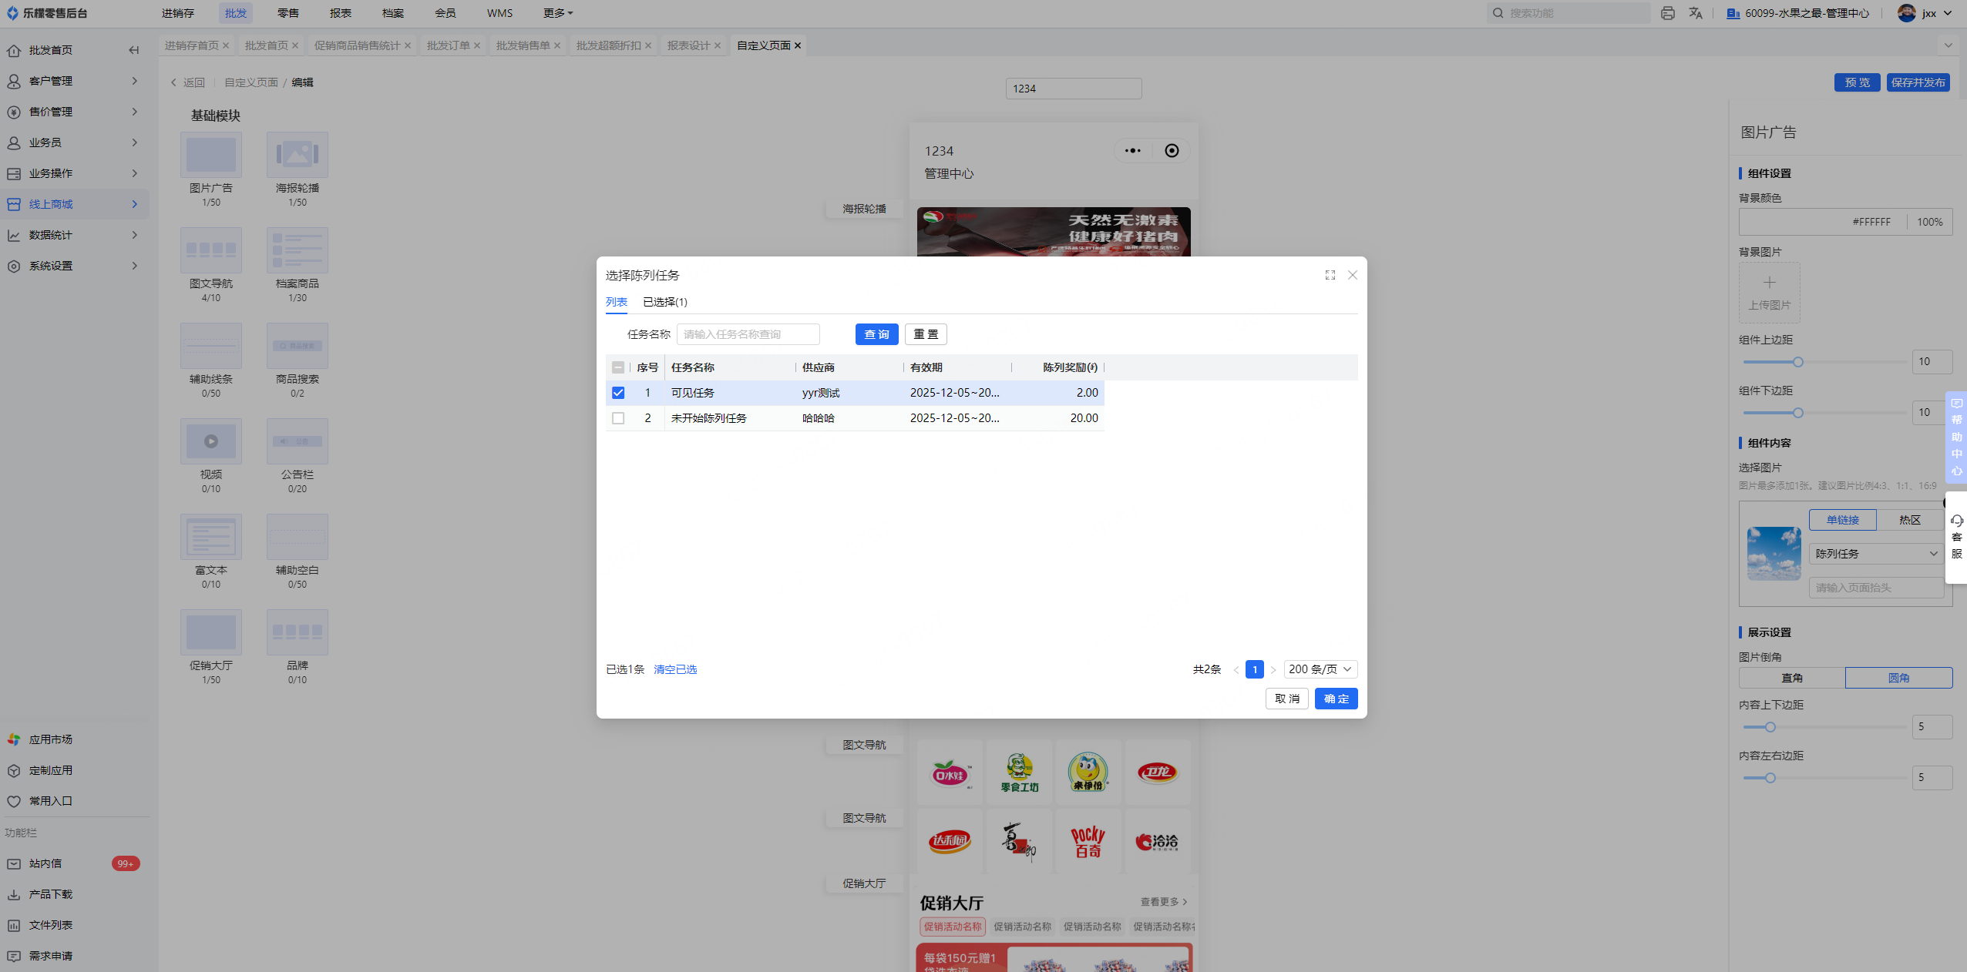Screen dimensions: 1967x972
Task: Open the 200 条/页 page size dropdown
Action: point(1320,669)
